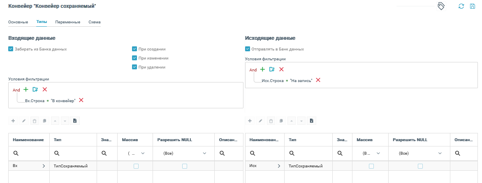Image resolution: width=482 pixels, height=183 pixels.
Task: Edit selected incoming data row
Action: pos(24,121)
